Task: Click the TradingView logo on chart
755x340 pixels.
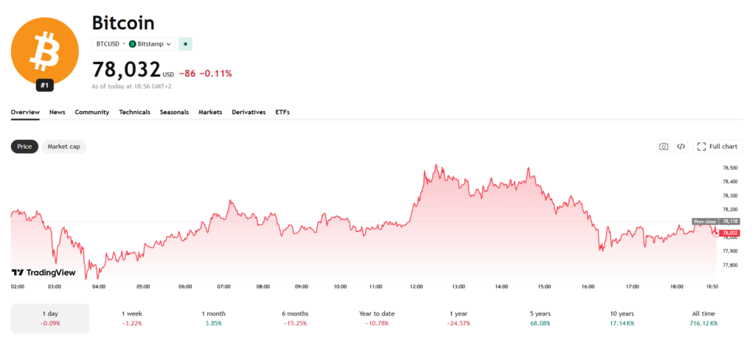Action: tap(44, 273)
